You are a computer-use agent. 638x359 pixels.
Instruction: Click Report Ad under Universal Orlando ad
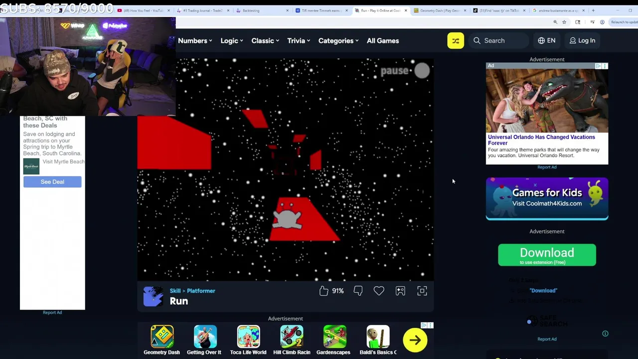(547, 167)
